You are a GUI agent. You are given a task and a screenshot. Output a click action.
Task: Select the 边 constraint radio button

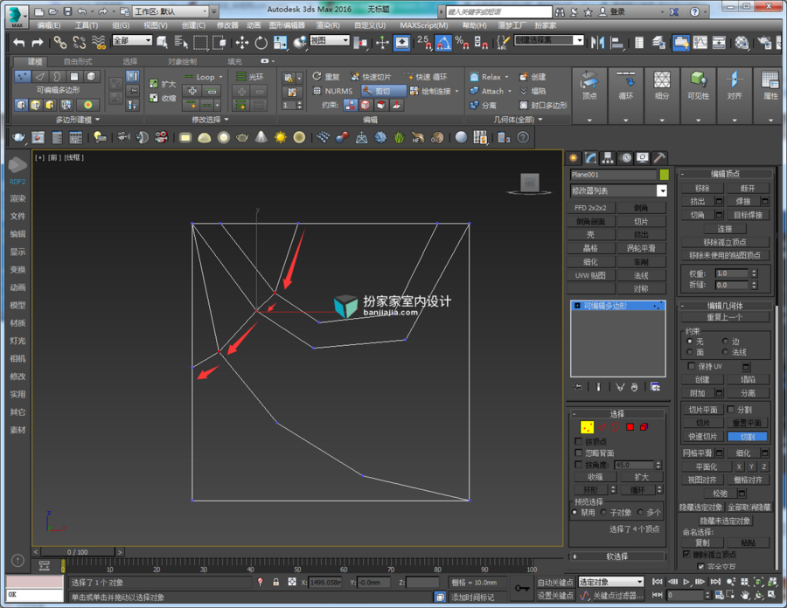click(725, 342)
